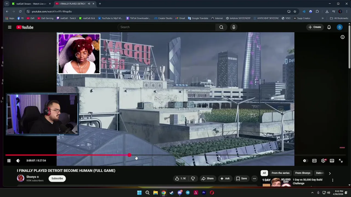Open the account avatar menu
This screenshot has height=197, width=351.
(x=340, y=27)
